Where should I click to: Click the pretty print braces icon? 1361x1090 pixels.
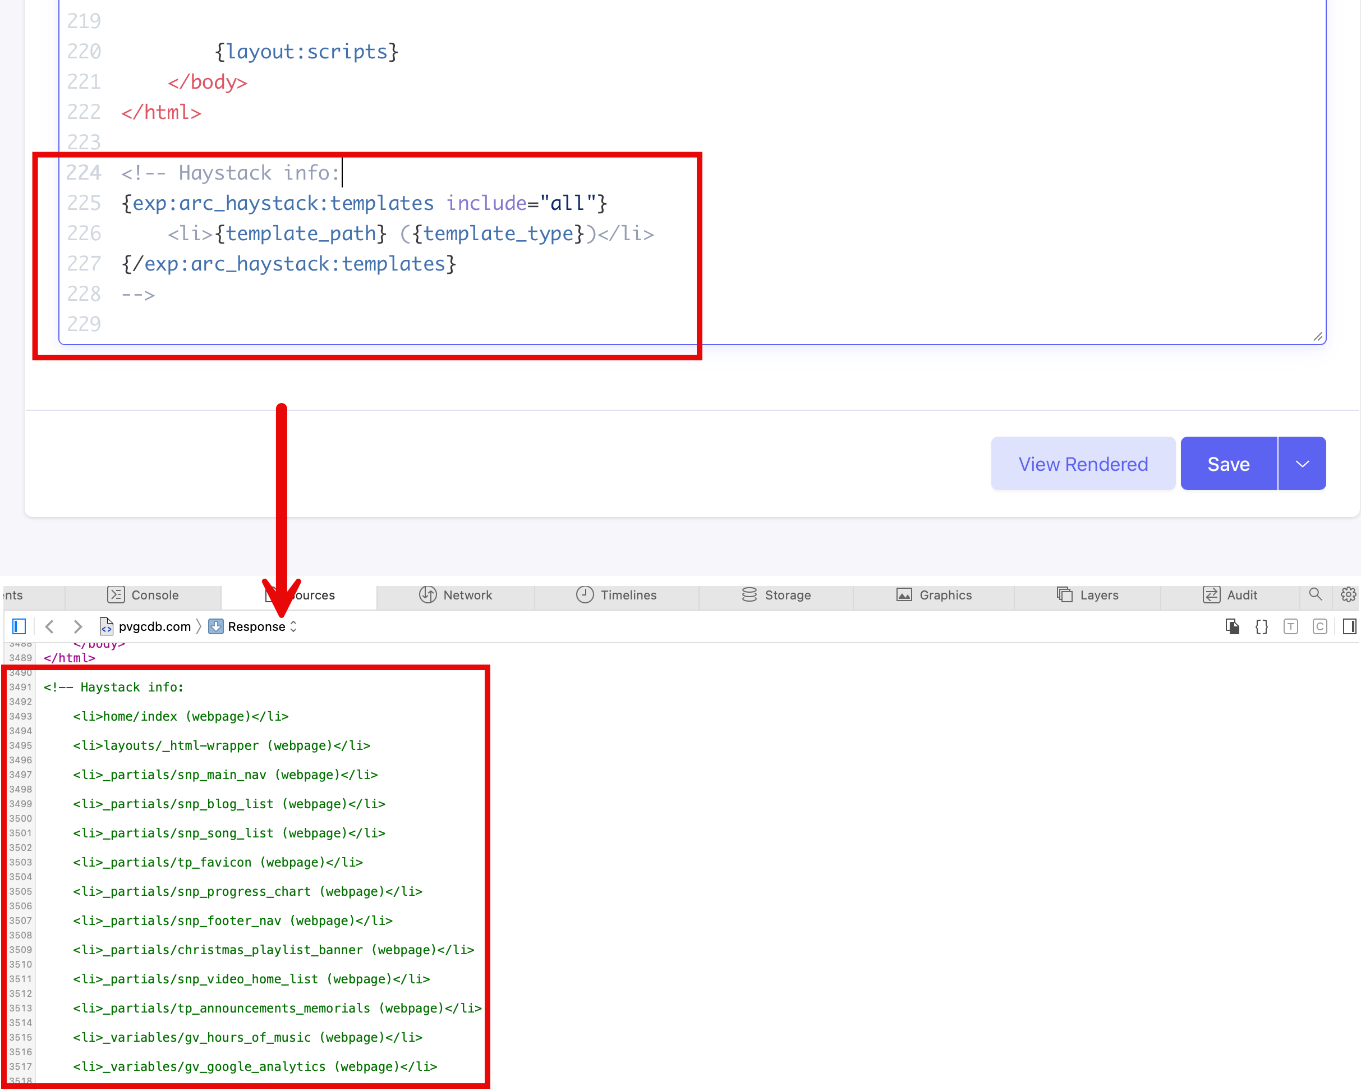1261,626
